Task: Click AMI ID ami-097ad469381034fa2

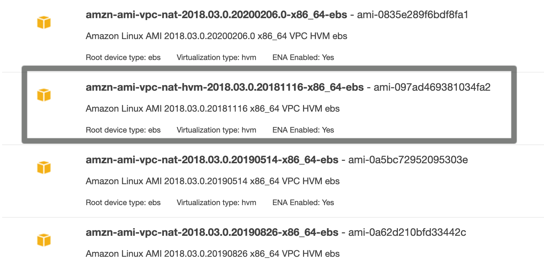Action: (x=432, y=88)
